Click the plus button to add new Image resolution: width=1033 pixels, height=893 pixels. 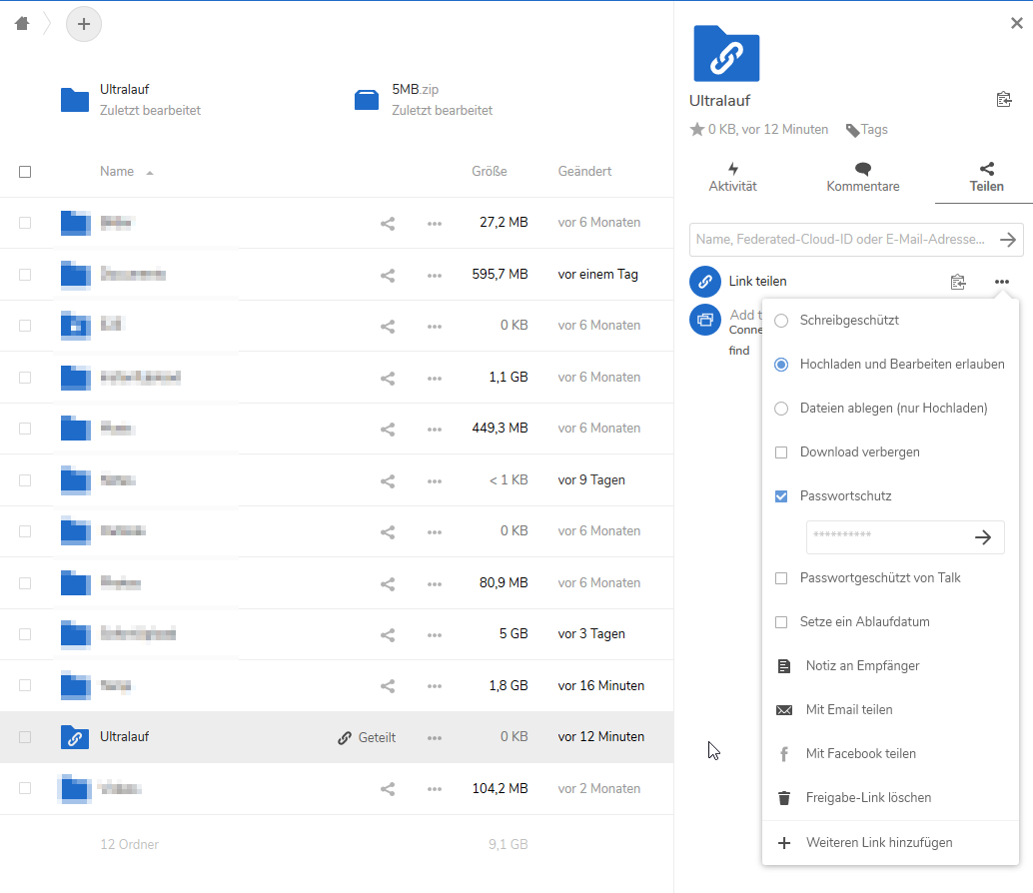click(x=84, y=24)
